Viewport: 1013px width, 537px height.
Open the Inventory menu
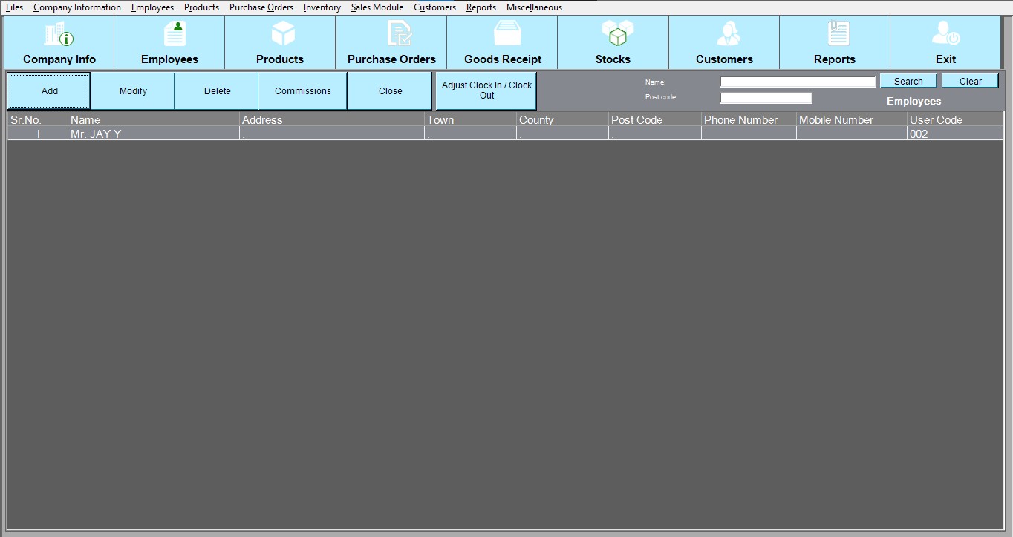tap(322, 7)
